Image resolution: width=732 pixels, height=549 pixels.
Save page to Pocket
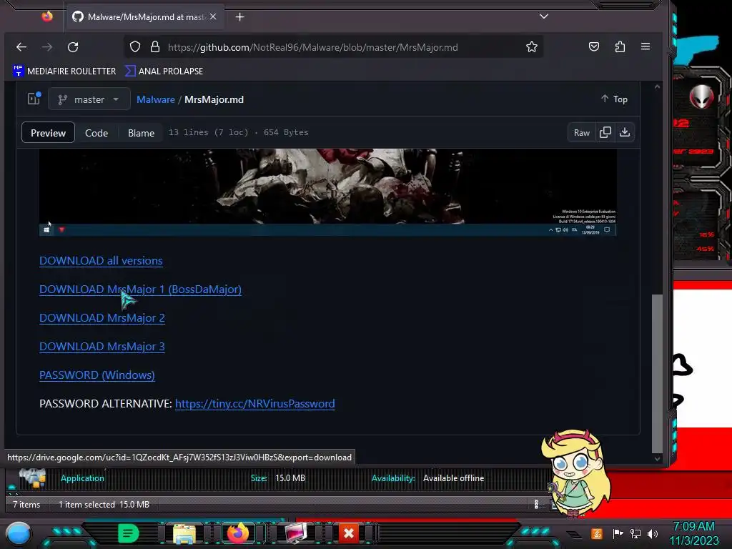[x=594, y=46]
